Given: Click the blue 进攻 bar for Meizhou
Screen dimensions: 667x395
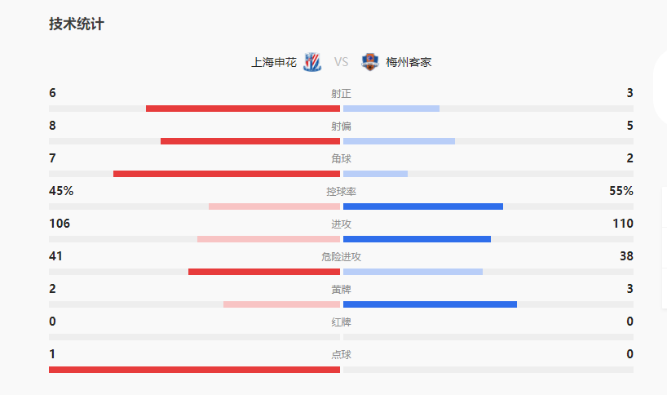Looking at the screenshot, I should [x=417, y=239].
